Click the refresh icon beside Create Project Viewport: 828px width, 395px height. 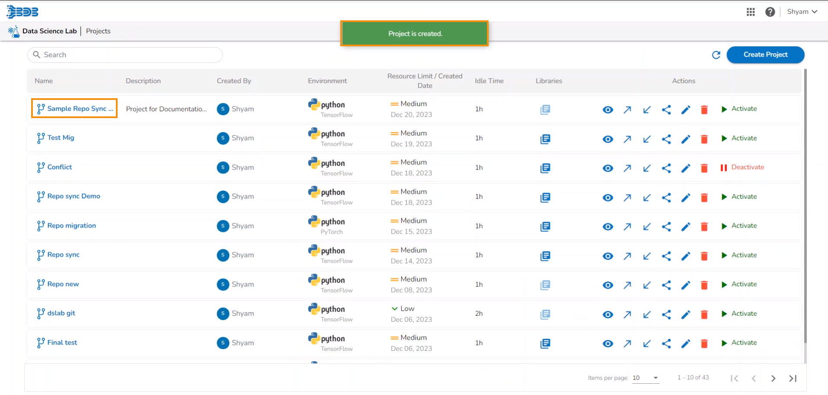(x=716, y=55)
